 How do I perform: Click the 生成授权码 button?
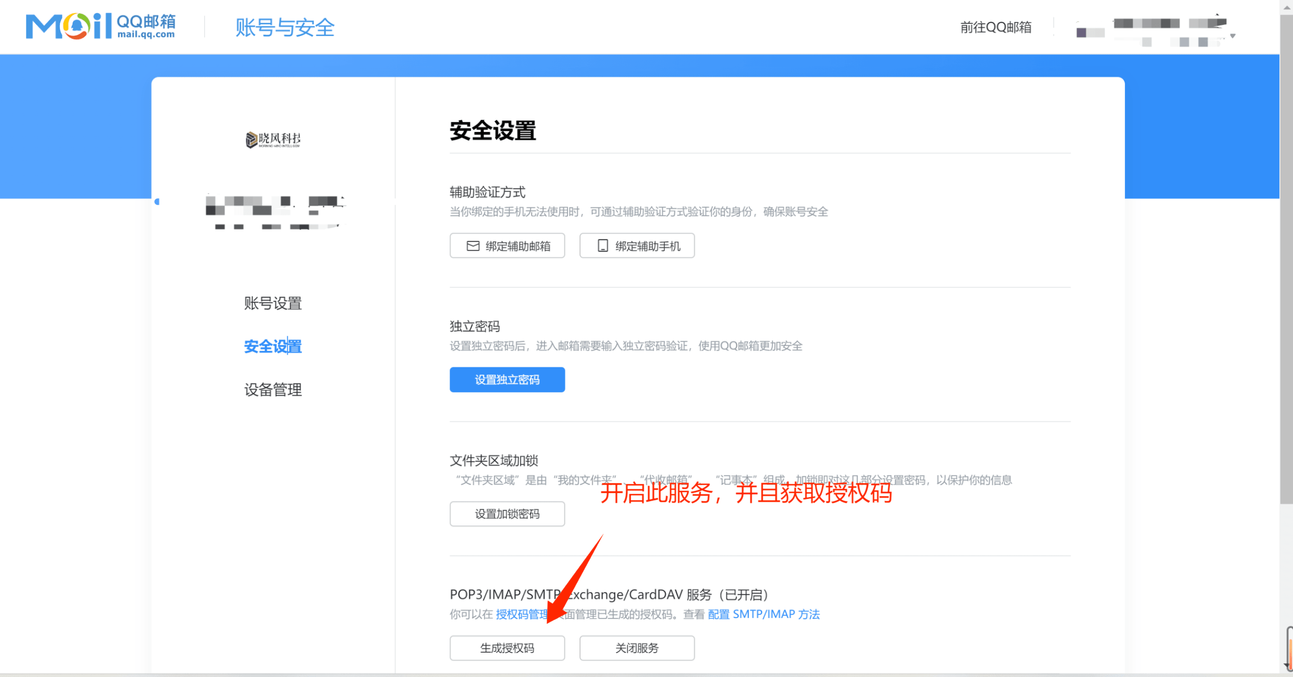click(x=507, y=648)
